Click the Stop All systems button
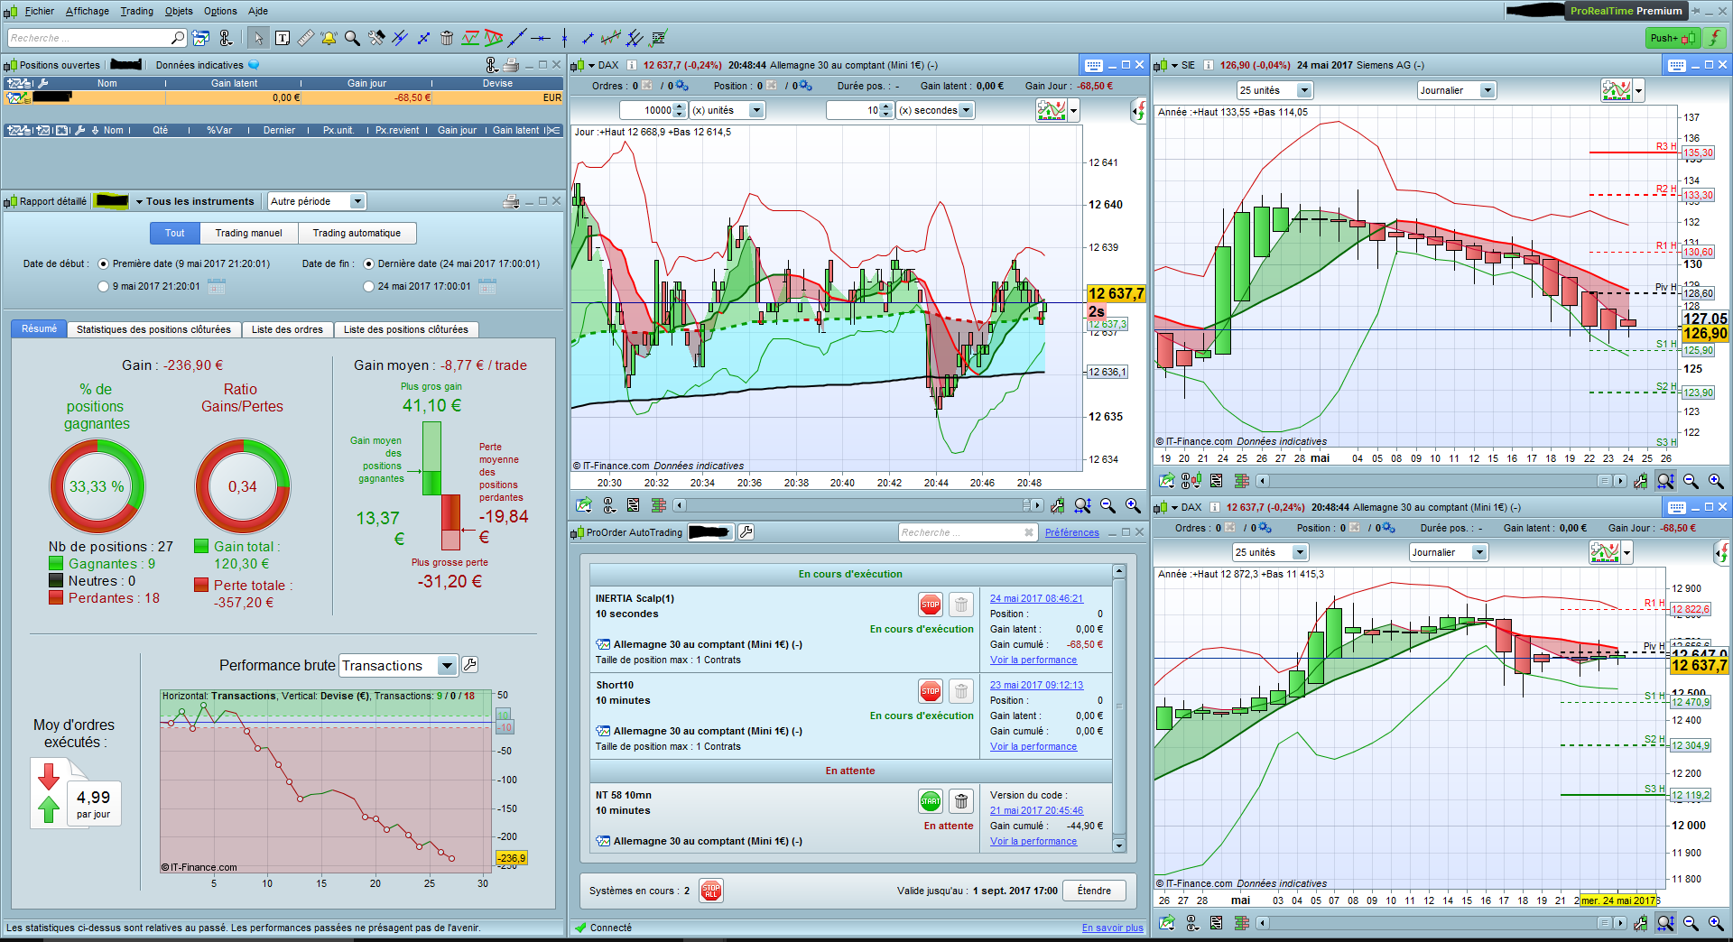This screenshot has height=942, width=1733. [x=711, y=891]
